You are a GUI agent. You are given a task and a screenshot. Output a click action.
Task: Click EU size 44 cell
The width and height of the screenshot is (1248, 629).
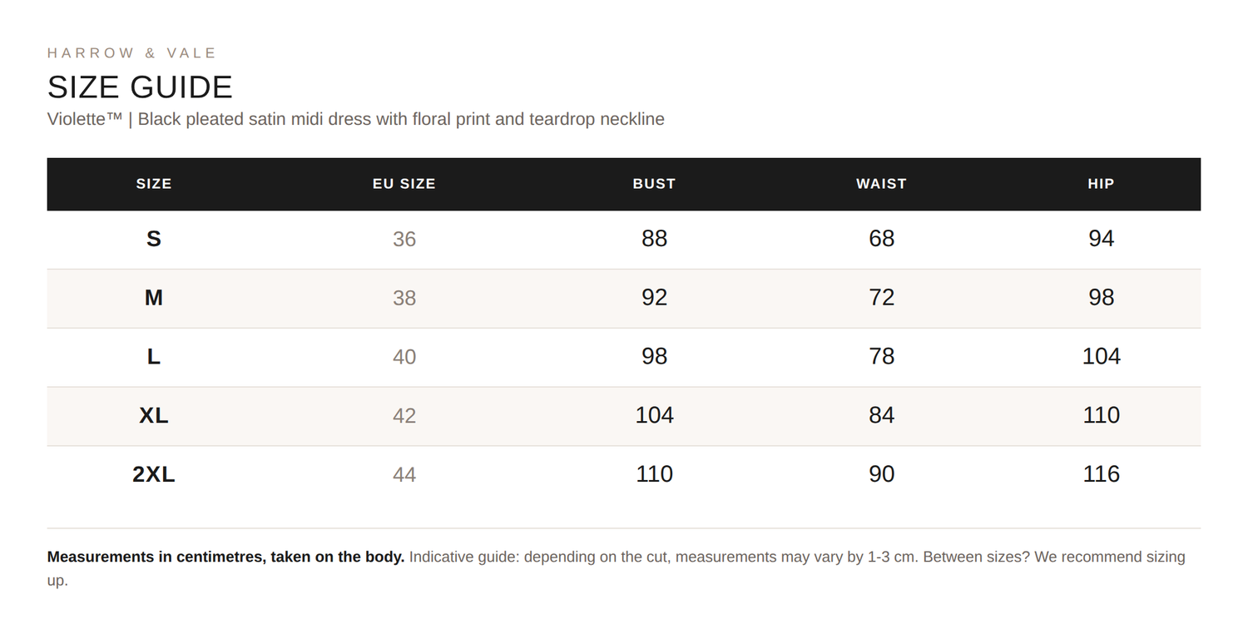click(x=404, y=475)
